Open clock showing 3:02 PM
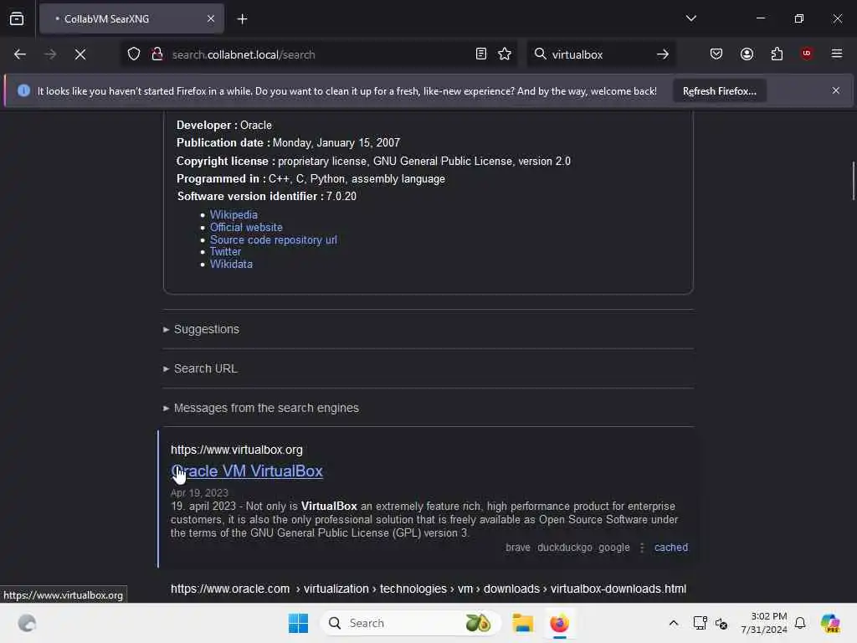Viewport: 857px width, 643px height. 764,623
